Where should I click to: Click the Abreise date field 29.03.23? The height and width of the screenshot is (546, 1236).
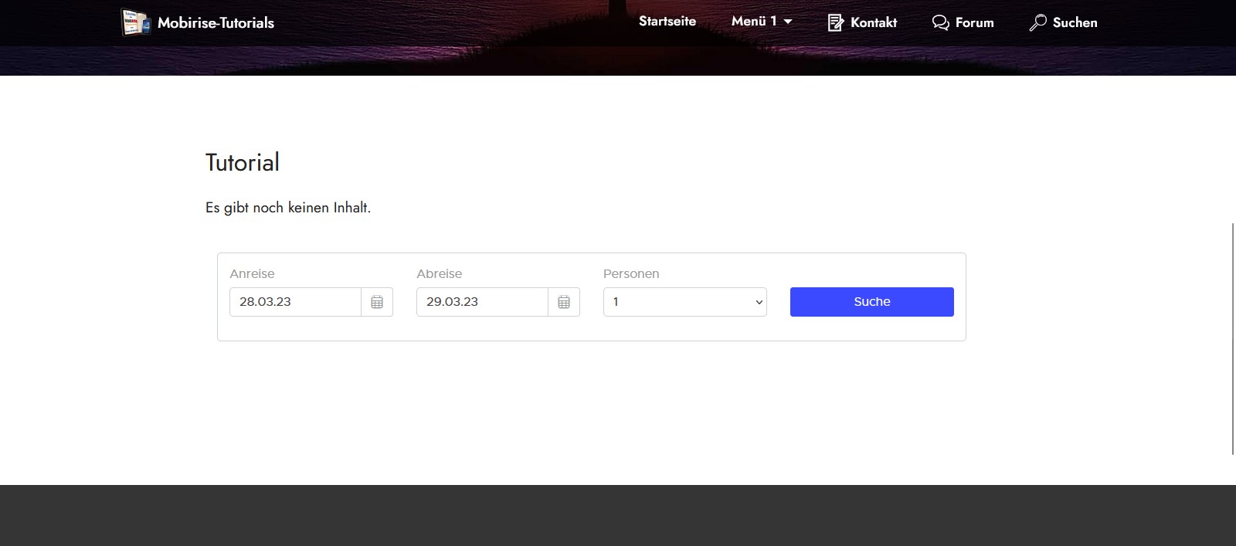[x=482, y=302]
